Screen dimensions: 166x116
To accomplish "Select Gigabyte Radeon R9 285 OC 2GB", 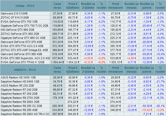I will [x=21, y=106].
